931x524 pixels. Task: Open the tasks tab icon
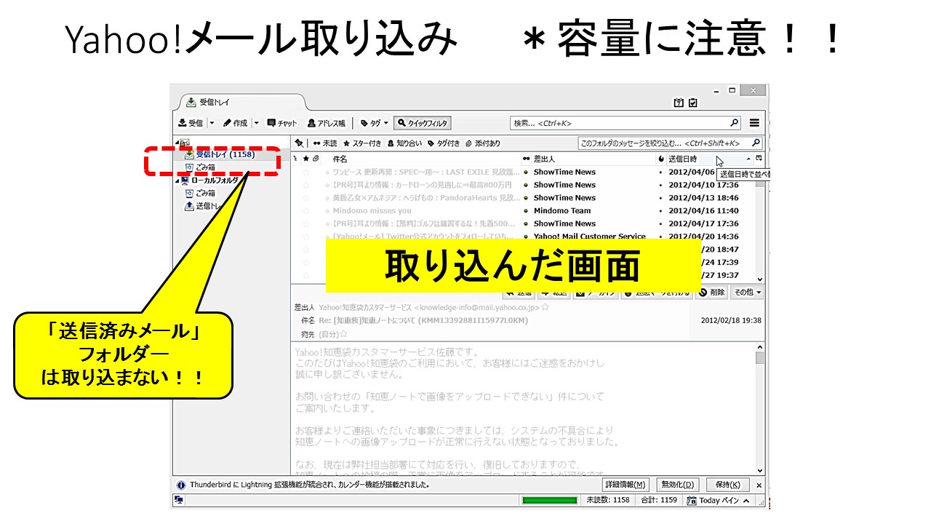pos(693,103)
